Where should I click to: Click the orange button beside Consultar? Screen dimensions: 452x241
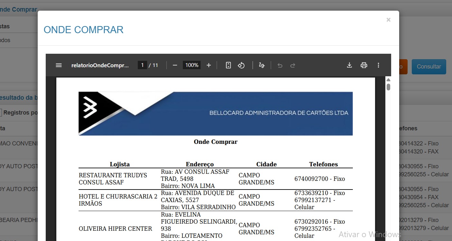tap(403, 67)
